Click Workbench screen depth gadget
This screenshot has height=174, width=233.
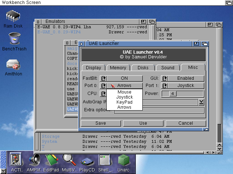(x=229, y=3)
